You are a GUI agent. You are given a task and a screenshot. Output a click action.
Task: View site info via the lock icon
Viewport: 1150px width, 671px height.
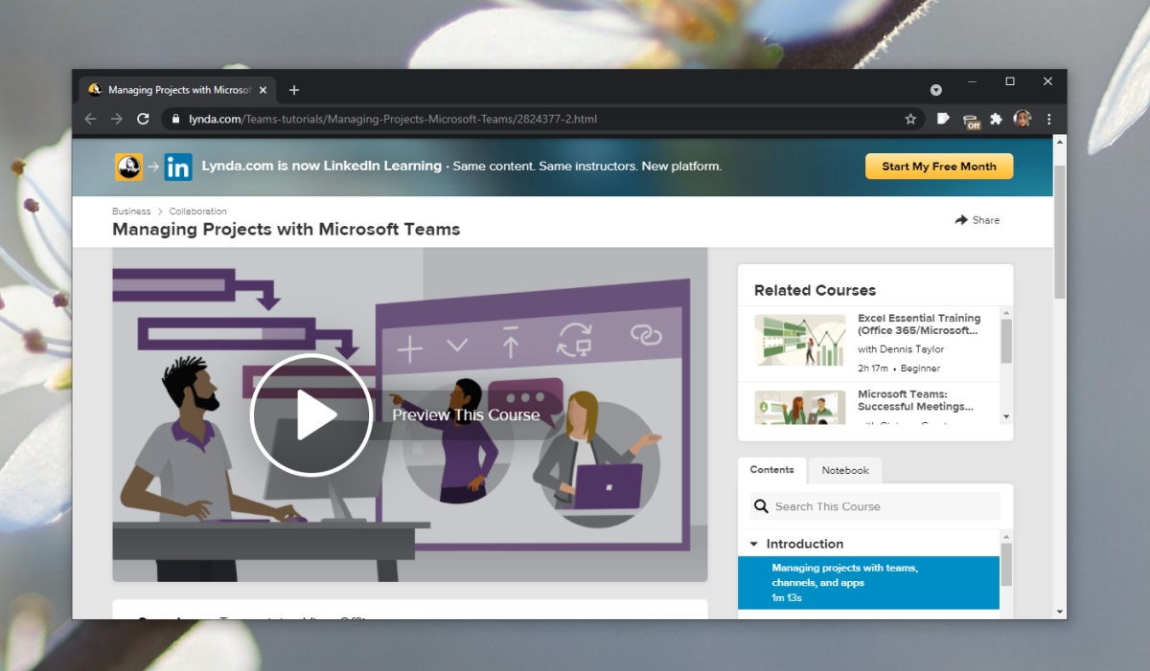point(175,120)
